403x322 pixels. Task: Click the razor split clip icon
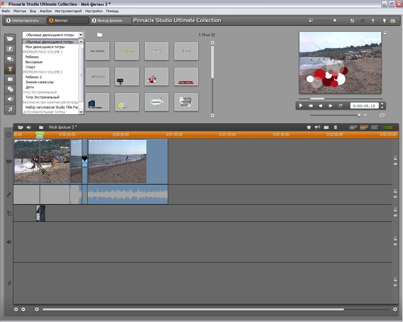[x=326, y=127]
